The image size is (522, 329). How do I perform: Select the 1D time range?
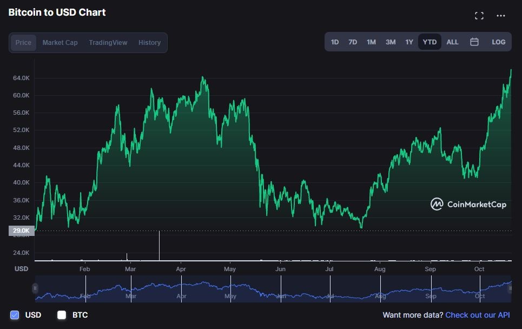click(x=335, y=42)
